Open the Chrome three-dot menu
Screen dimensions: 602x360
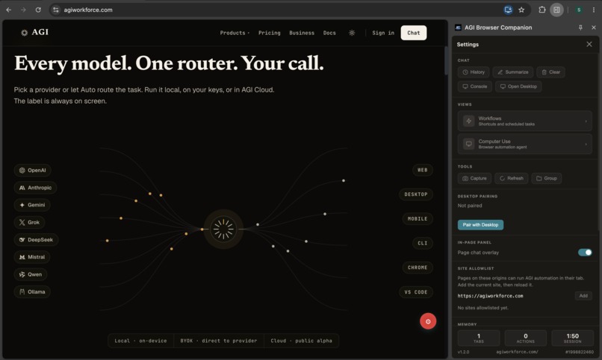pos(594,10)
